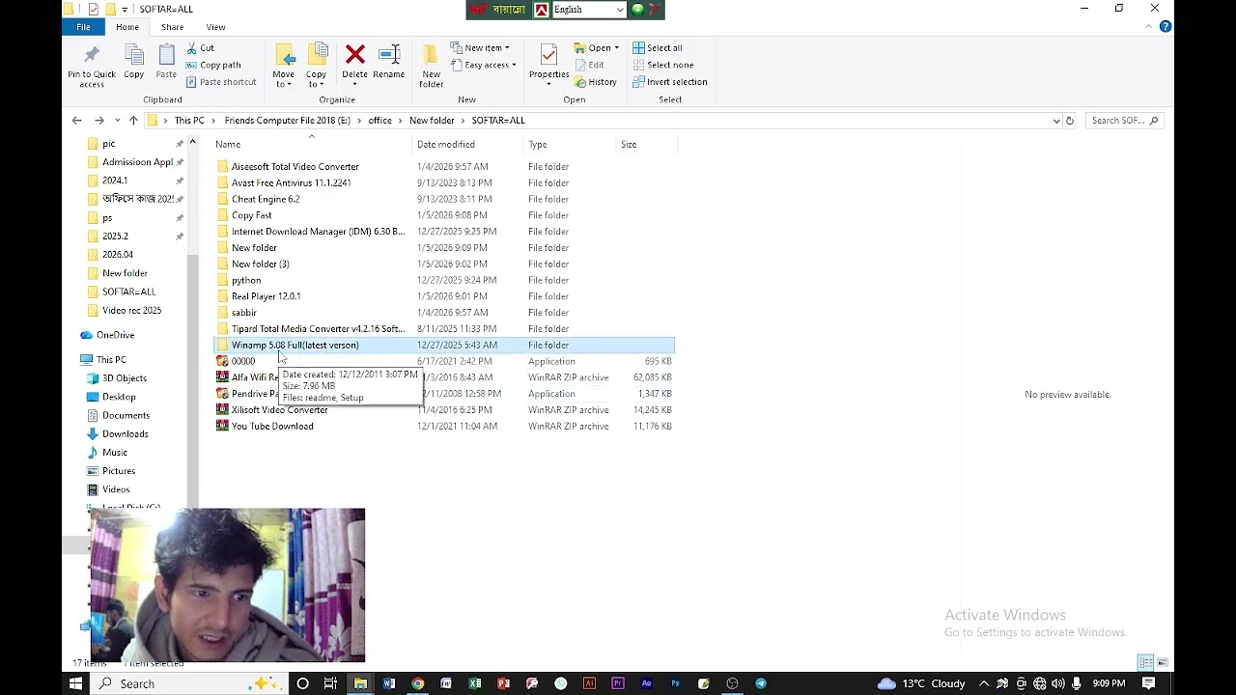
Task: Refresh the SOFTAR=ALL folder view
Action: pyautogui.click(x=1069, y=121)
